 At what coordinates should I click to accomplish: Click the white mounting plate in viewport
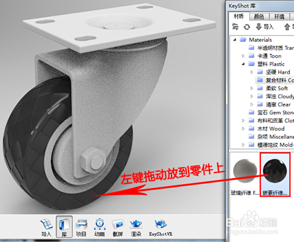119,28
